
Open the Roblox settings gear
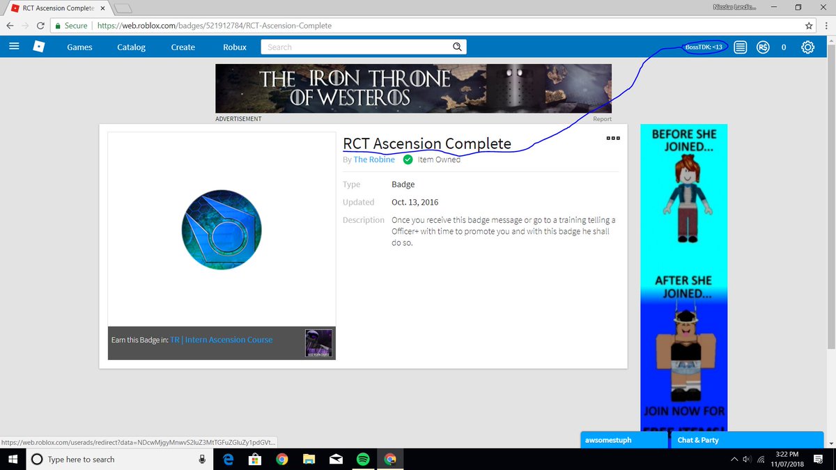[x=807, y=47]
